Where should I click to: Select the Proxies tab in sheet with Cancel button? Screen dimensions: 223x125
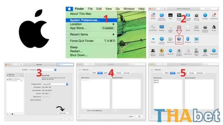coord(119,73)
